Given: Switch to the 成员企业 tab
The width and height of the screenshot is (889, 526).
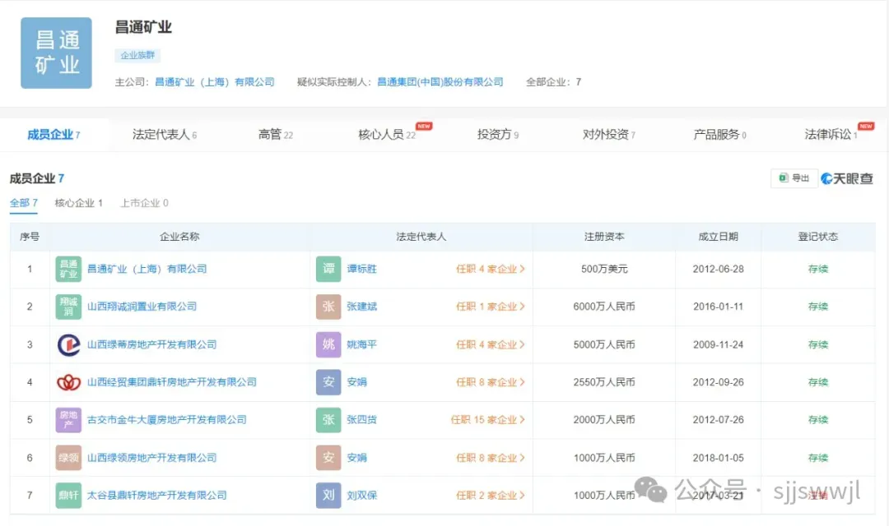Looking at the screenshot, I should click(54, 135).
